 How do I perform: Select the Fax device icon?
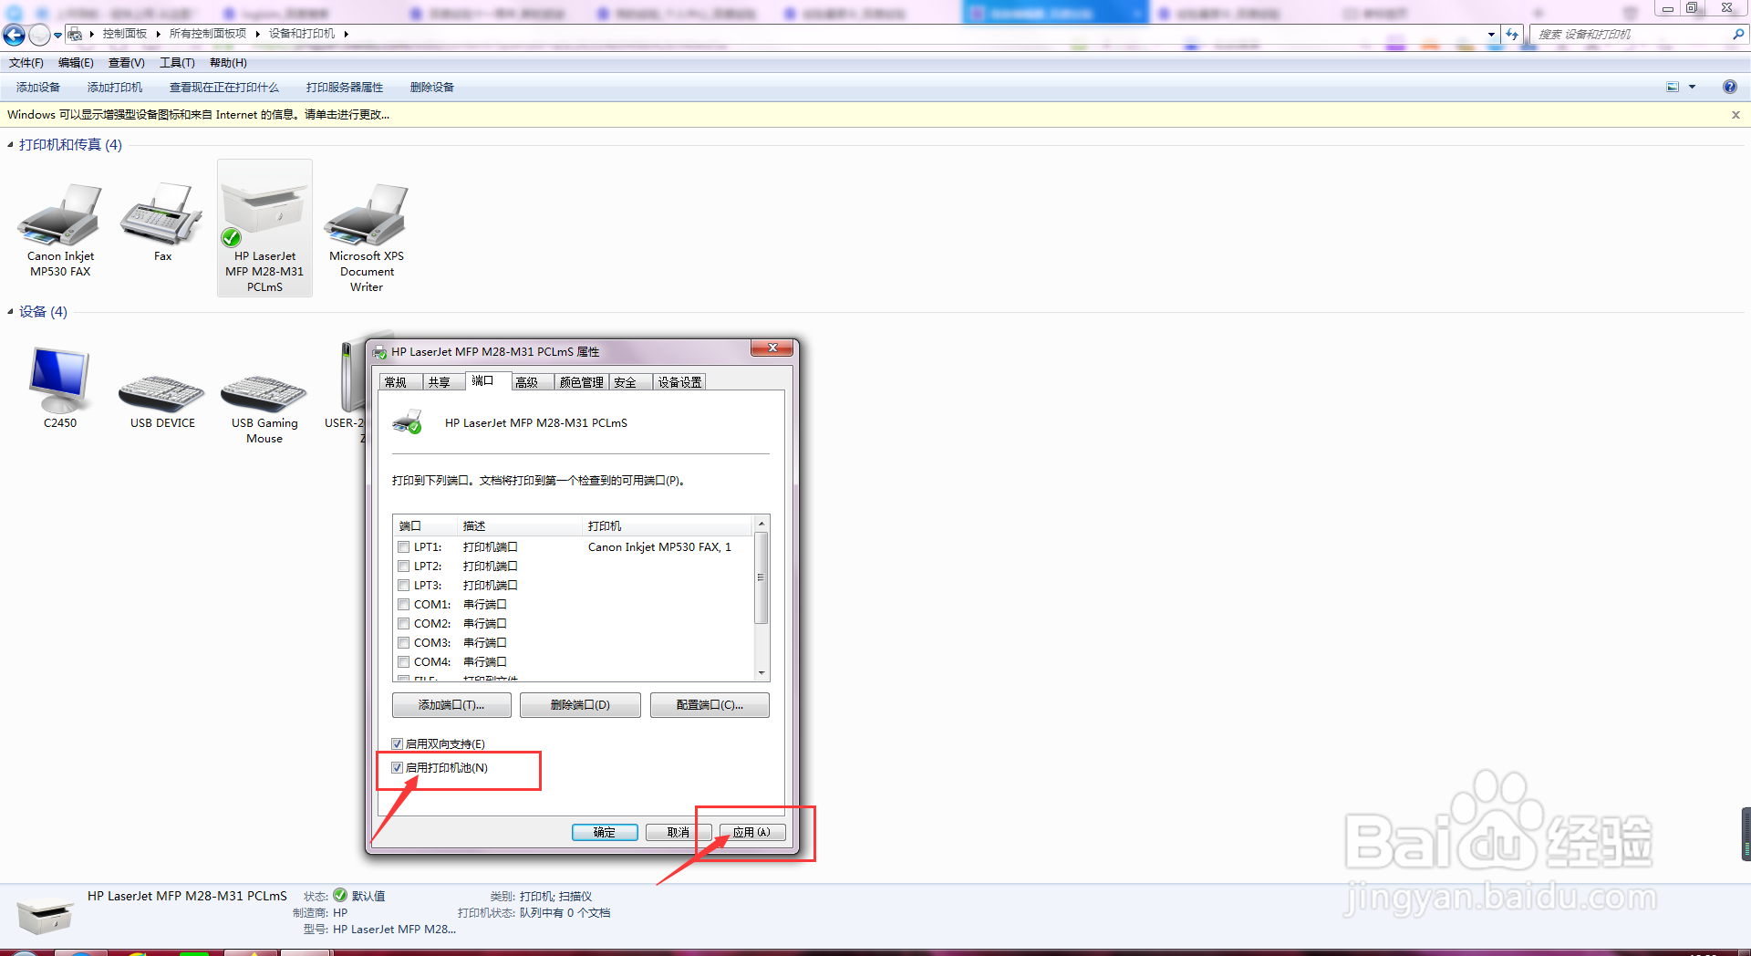pyautogui.click(x=162, y=214)
